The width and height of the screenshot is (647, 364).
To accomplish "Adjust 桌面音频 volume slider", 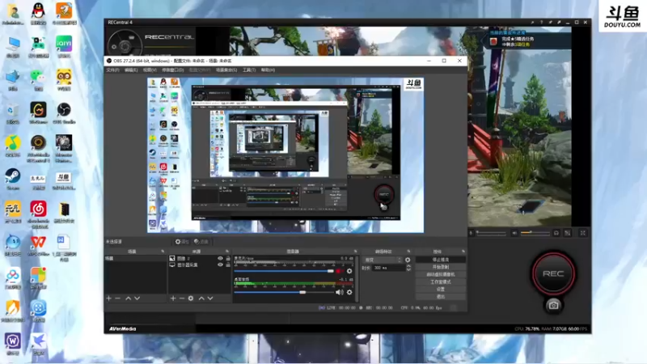I will 284,292.
